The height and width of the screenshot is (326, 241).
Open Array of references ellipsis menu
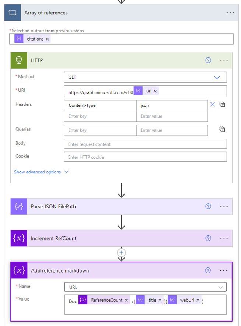tap(230, 13)
